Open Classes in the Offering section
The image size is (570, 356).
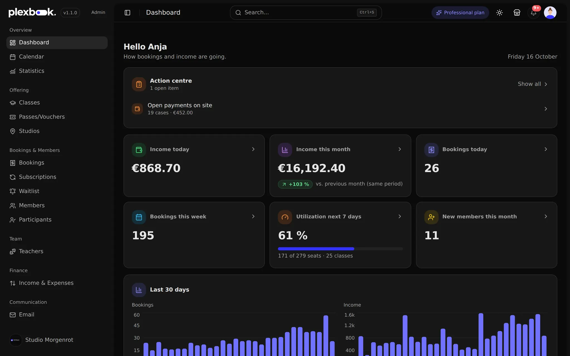click(57, 103)
